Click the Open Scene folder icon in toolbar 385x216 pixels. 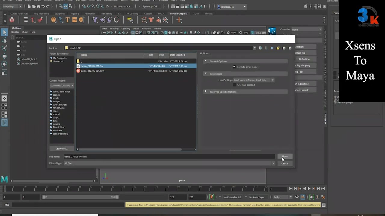point(33,6)
